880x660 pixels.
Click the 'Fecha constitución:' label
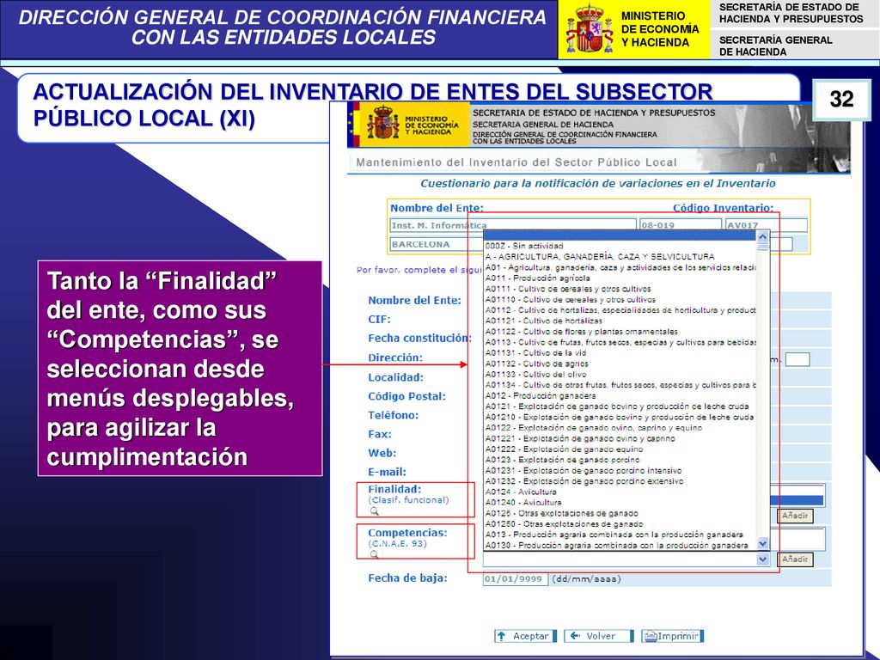(419, 338)
